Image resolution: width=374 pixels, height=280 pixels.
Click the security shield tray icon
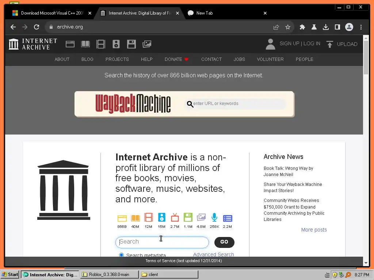click(x=335, y=275)
